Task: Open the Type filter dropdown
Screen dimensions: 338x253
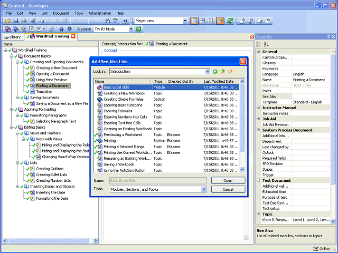Action: [x=203, y=189]
